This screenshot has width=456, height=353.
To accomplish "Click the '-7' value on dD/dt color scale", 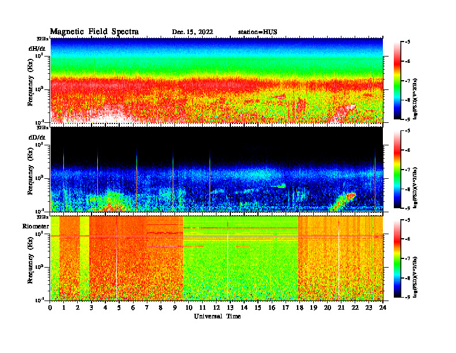I will point(407,170).
